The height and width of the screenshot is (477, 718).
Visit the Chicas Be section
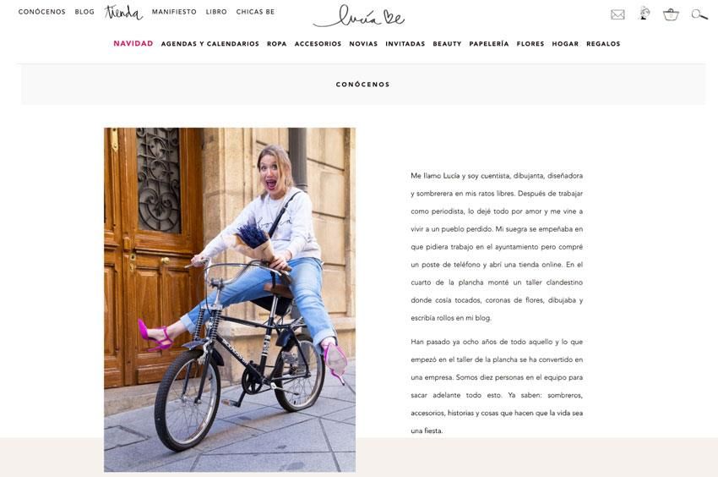255,12
